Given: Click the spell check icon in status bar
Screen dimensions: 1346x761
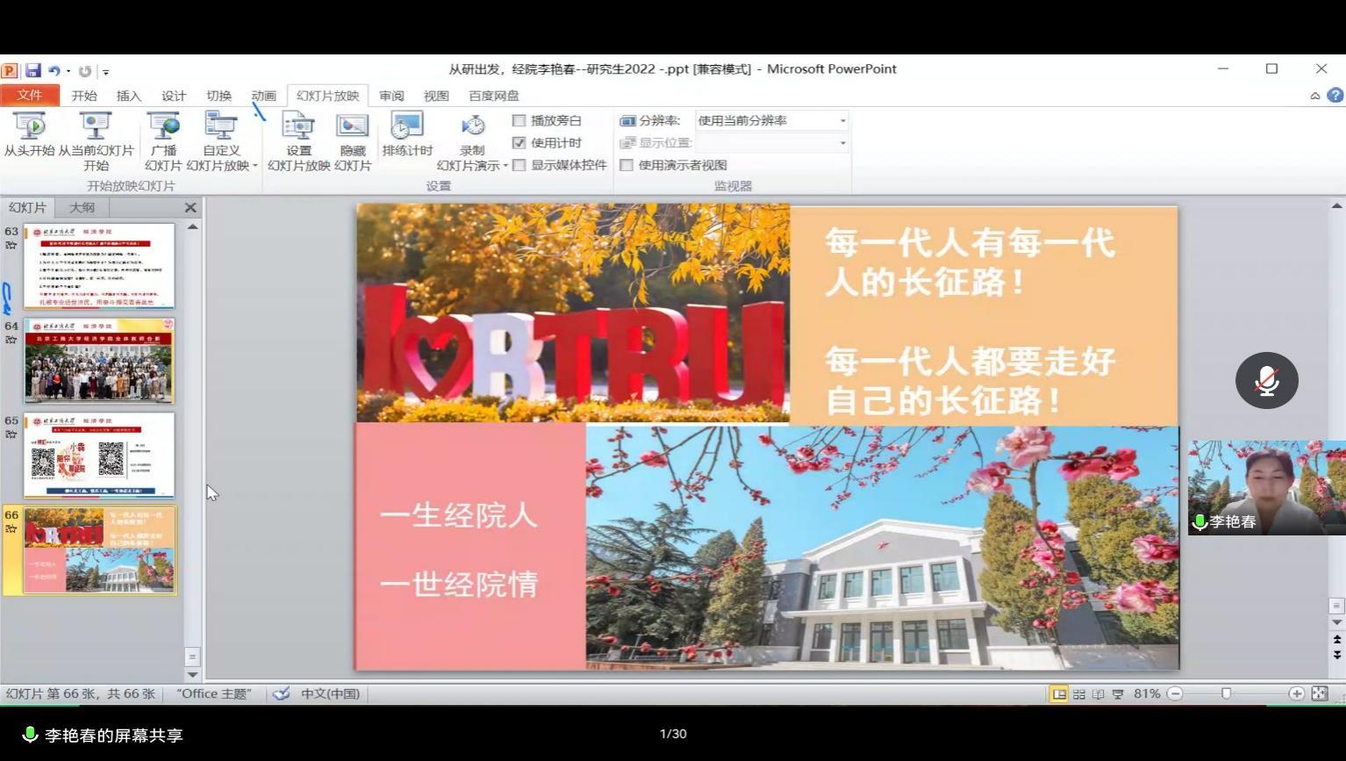Looking at the screenshot, I should [281, 693].
